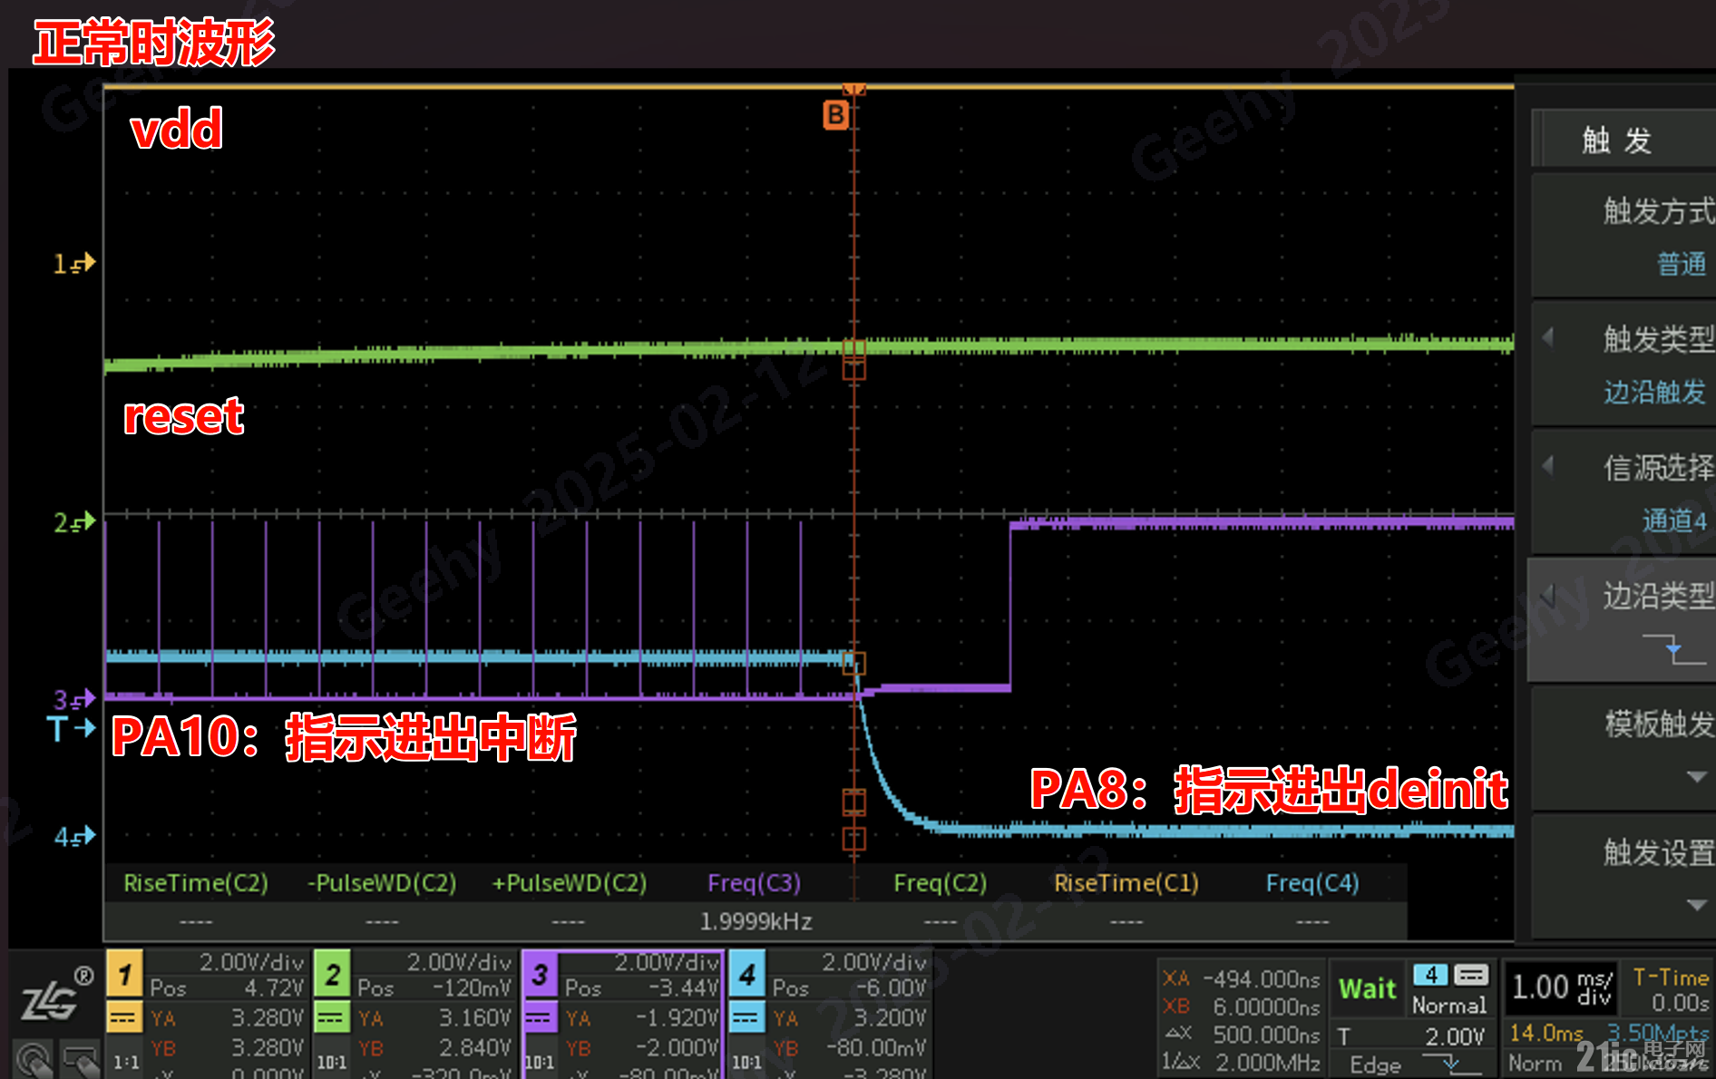Click trigger coupling icon beside Normal
Image resolution: width=1716 pixels, height=1079 pixels.
(x=1471, y=975)
